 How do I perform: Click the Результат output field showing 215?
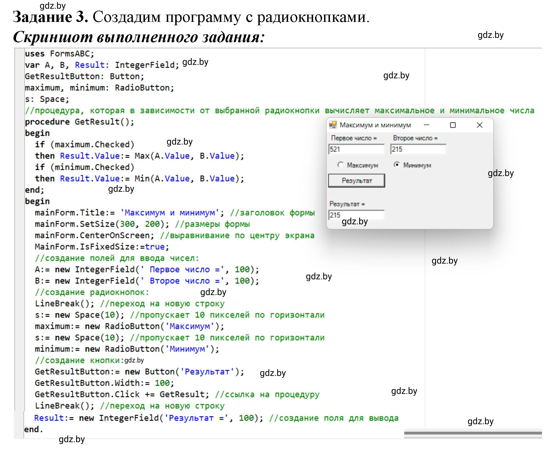[x=356, y=215]
